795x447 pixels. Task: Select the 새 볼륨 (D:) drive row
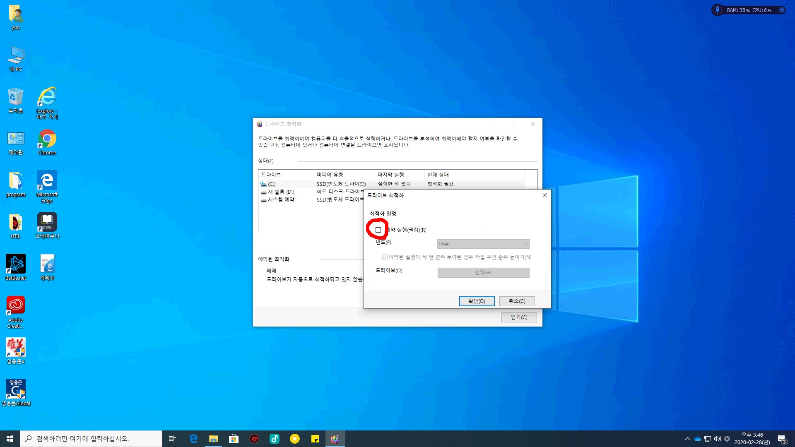coord(280,192)
